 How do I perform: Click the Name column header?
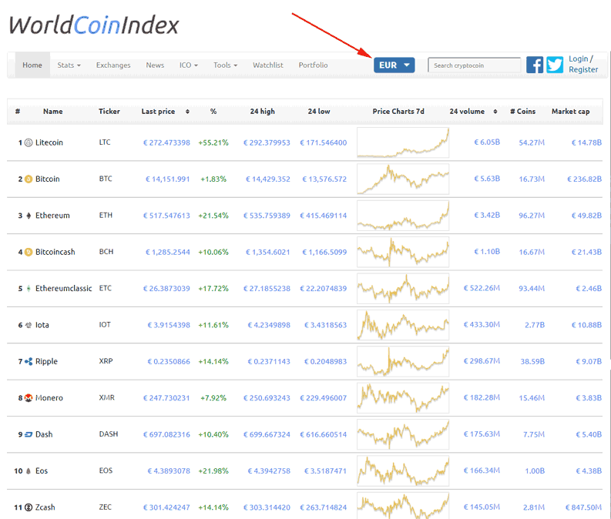coord(53,112)
